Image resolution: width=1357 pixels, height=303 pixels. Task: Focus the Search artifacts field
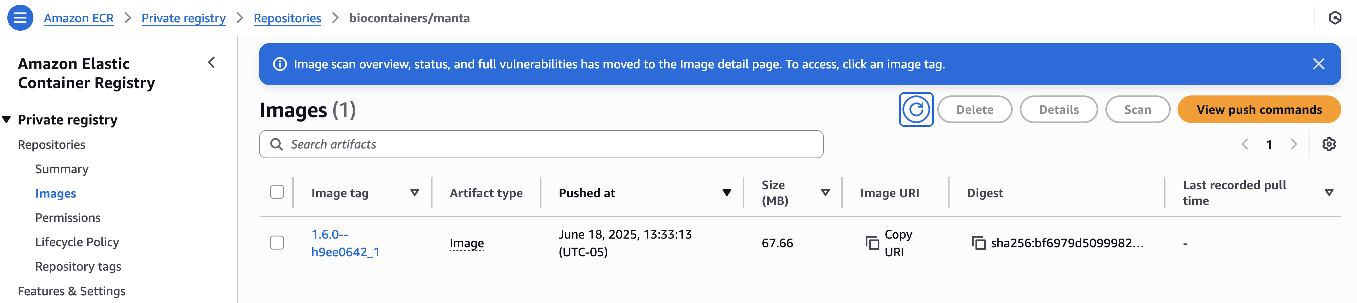541,144
